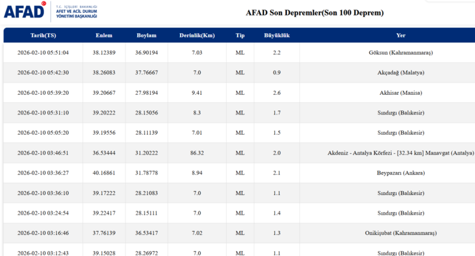Click the page title AFAD Son Depremler
The height and width of the screenshot is (256, 475).
[314, 13]
